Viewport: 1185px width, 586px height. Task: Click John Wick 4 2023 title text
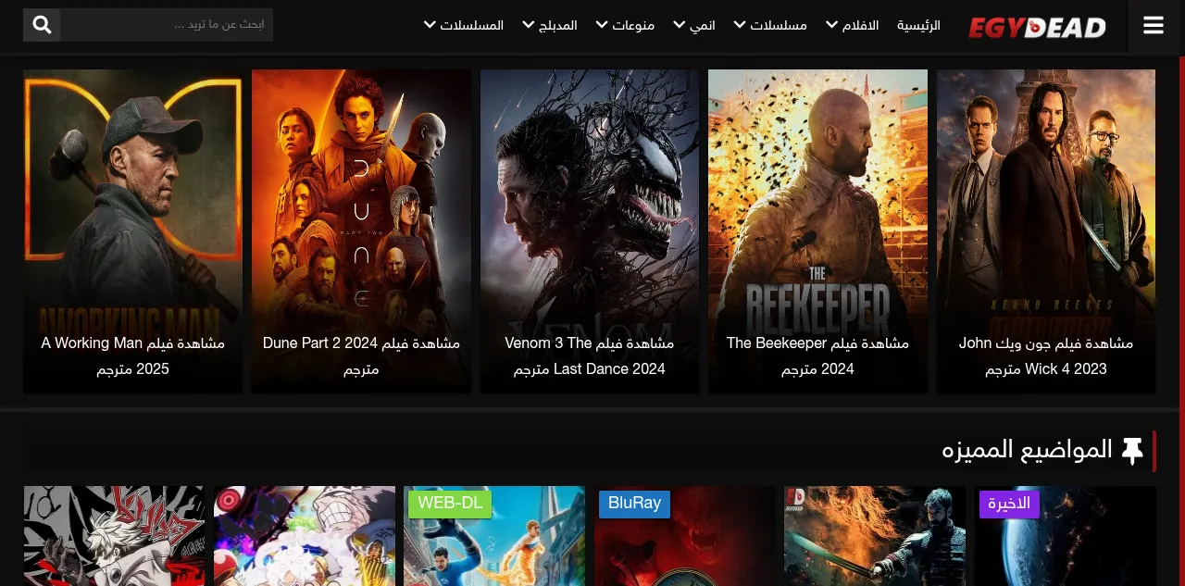tap(1046, 356)
